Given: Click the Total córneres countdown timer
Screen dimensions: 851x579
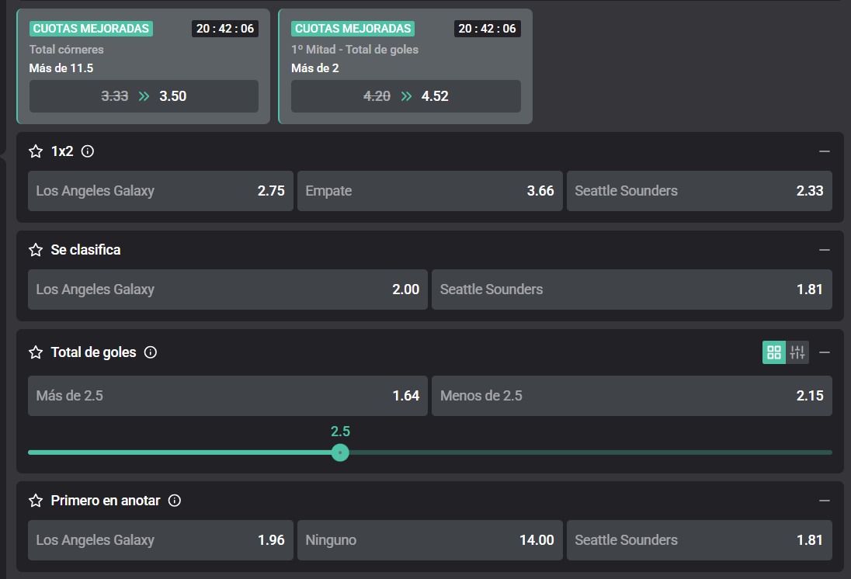Looking at the screenshot, I should (225, 29).
